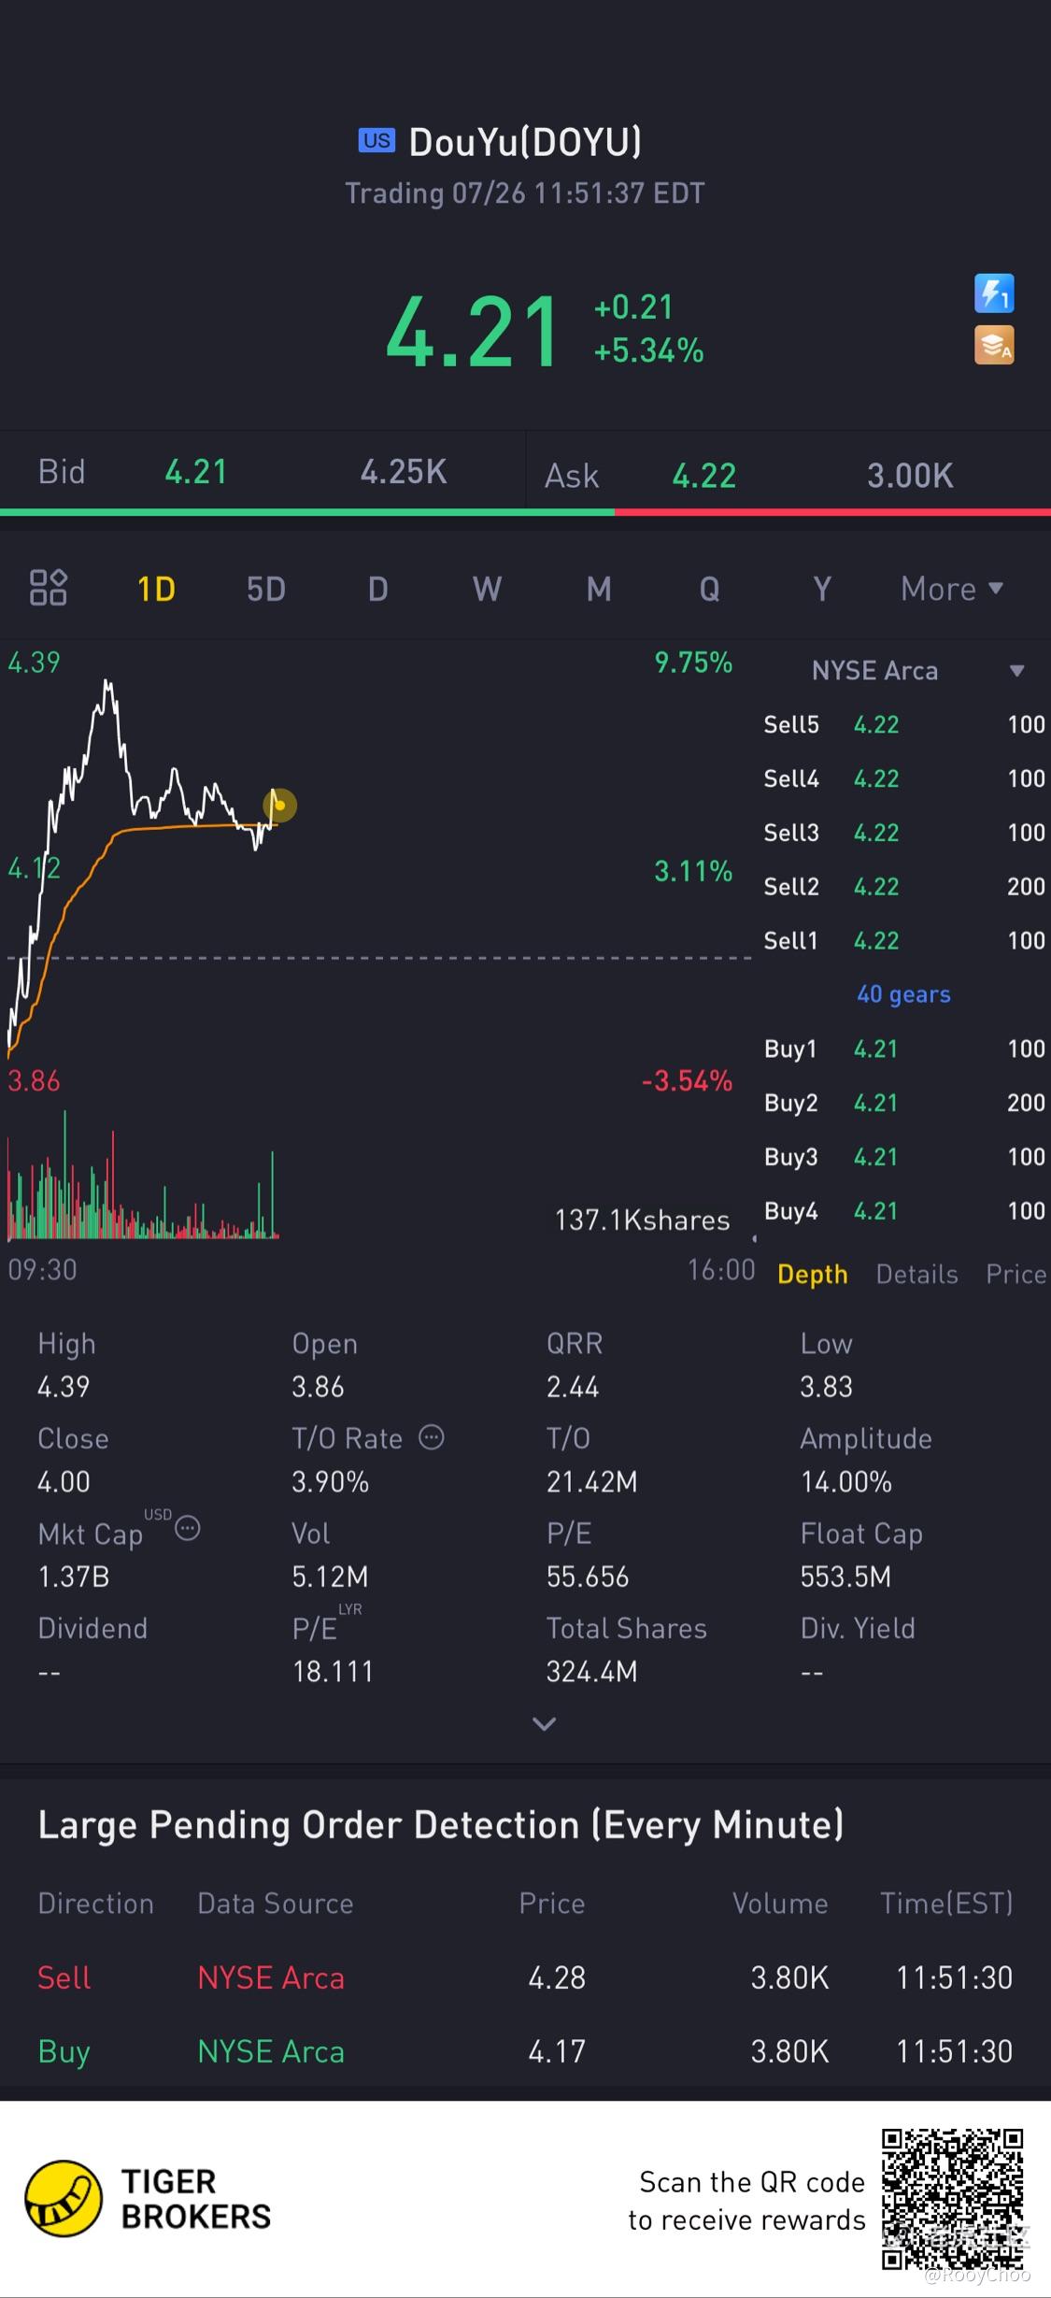The height and width of the screenshot is (2298, 1051).
Task: Tap the bid/ask ratio bar
Action: click(525, 512)
